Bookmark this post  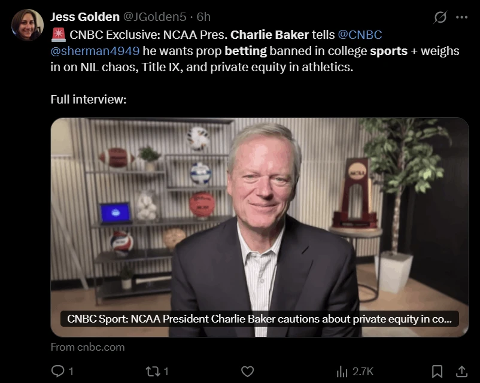[x=438, y=371]
